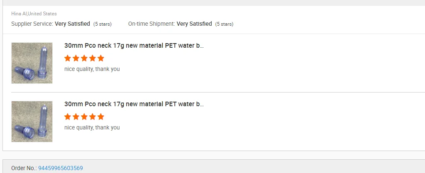Open order number 94459965603569 link
The image size is (425, 173).
pos(61,168)
